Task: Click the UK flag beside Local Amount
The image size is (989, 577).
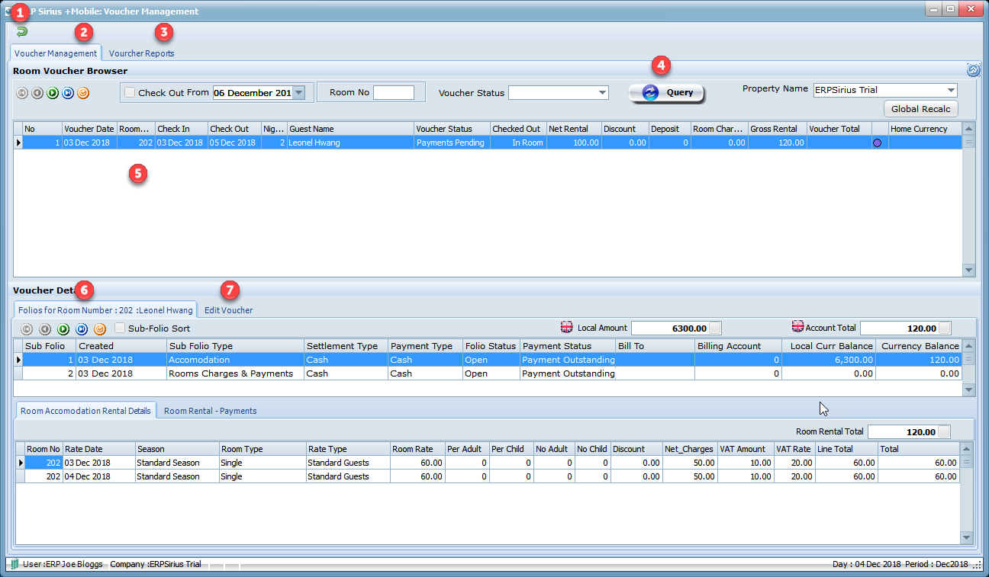Action: [x=567, y=327]
